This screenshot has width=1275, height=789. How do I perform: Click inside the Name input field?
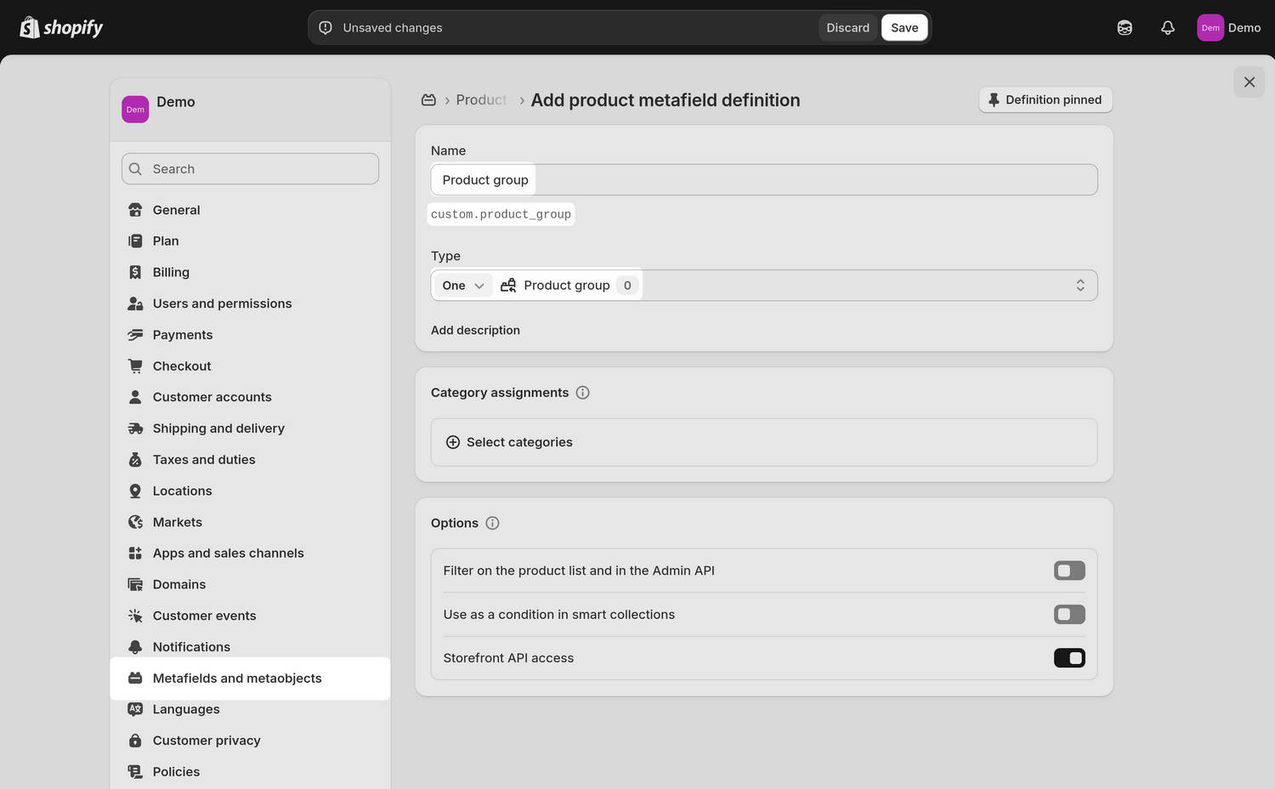coord(765,179)
